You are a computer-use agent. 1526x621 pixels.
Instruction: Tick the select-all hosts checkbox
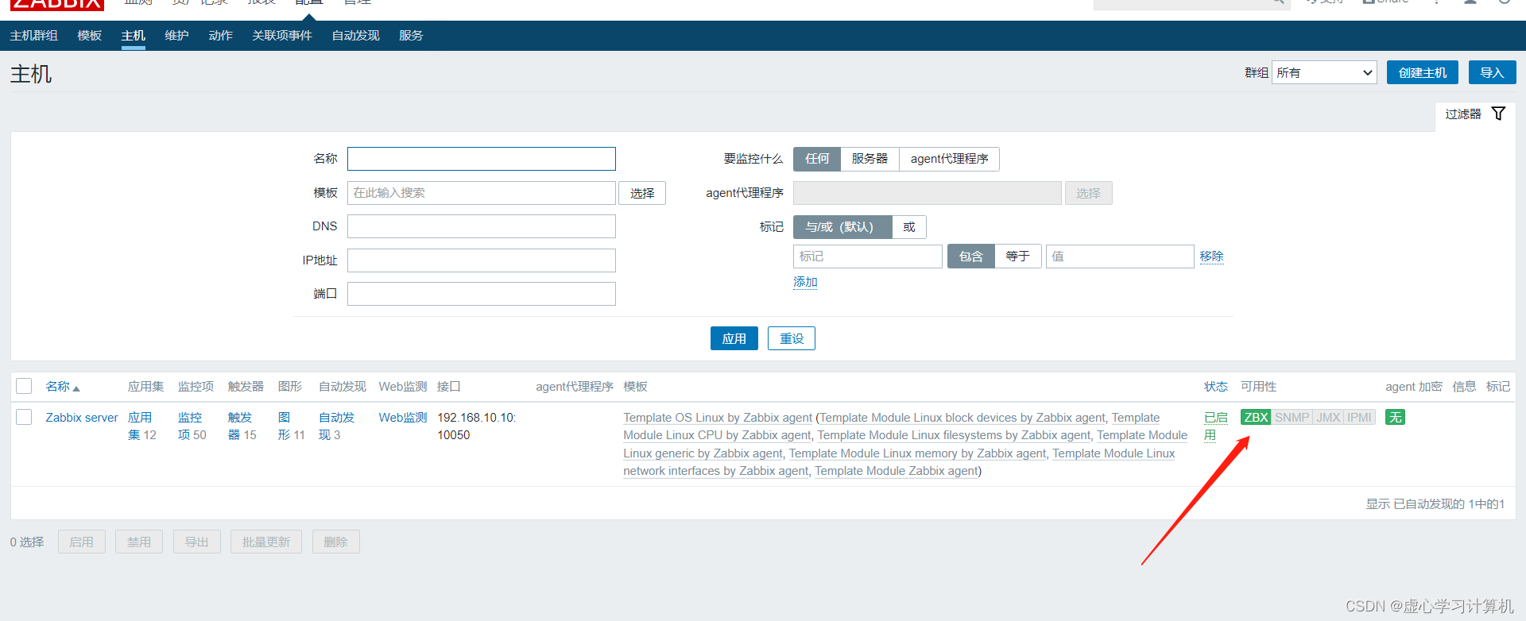click(24, 386)
